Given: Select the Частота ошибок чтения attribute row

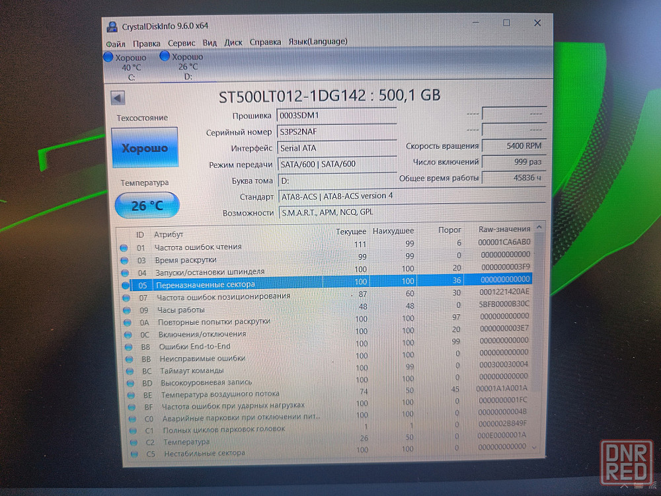Looking at the screenshot, I should click(x=325, y=245).
